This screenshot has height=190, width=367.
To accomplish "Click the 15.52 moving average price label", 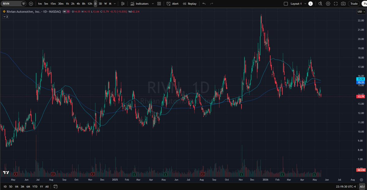I will coord(361,79).
